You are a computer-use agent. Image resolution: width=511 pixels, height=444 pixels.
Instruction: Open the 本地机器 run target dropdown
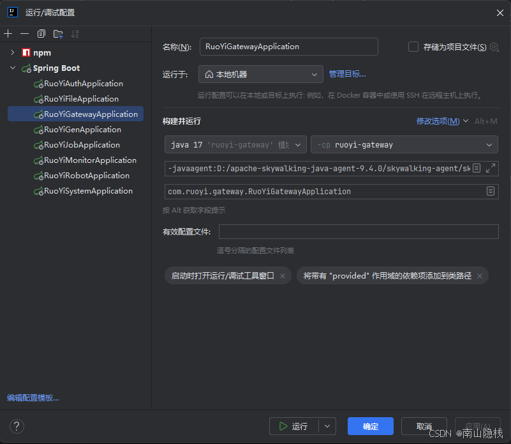coord(314,74)
